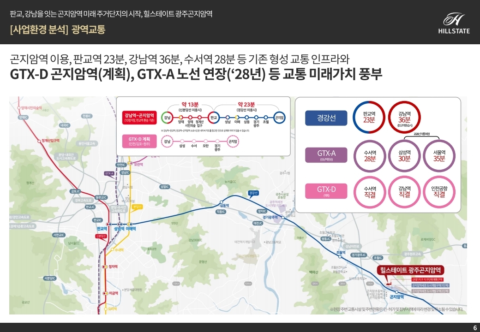Click the '강남역 직결' pink circle
480x332 pixels.
[x=404, y=192]
